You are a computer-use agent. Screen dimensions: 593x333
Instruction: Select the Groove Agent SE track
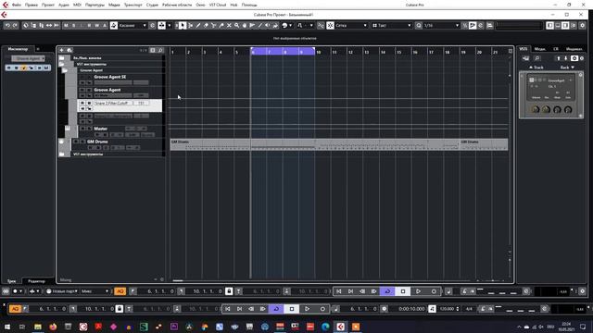coord(110,77)
